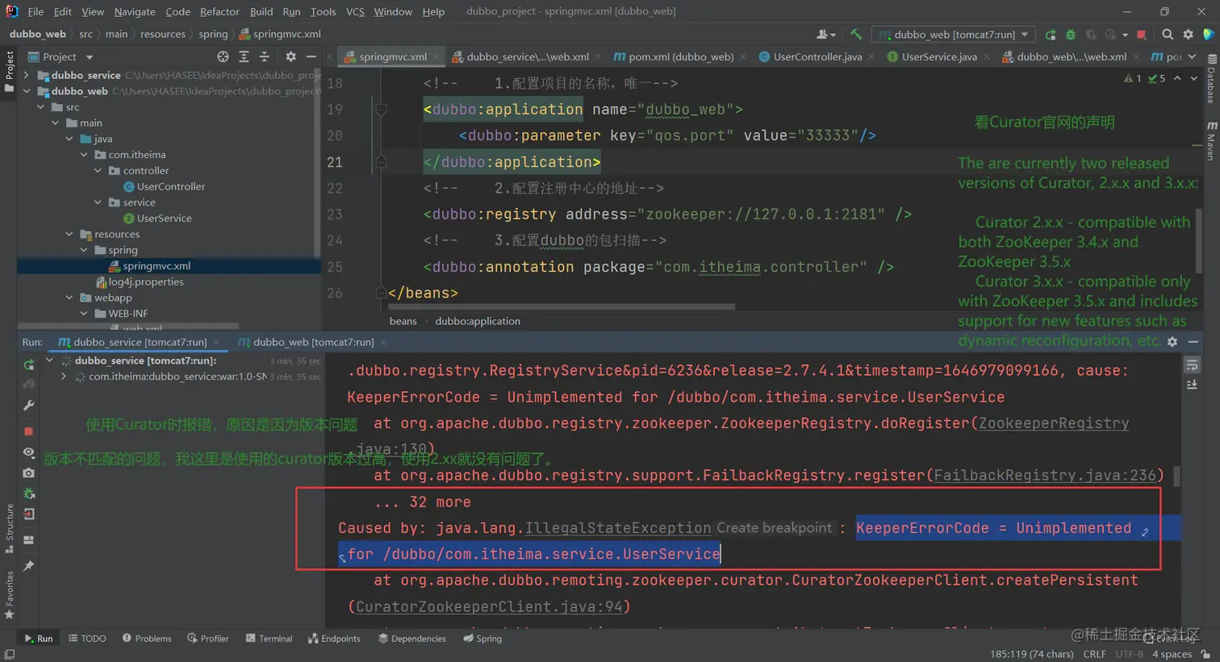Toggle the pin tab icon in Run panel
Image resolution: width=1220 pixels, height=662 pixels.
29,566
